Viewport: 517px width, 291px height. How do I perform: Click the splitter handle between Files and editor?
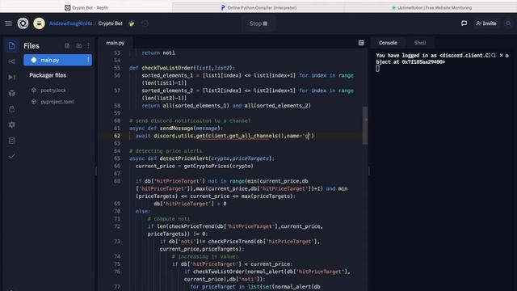point(96,171)
